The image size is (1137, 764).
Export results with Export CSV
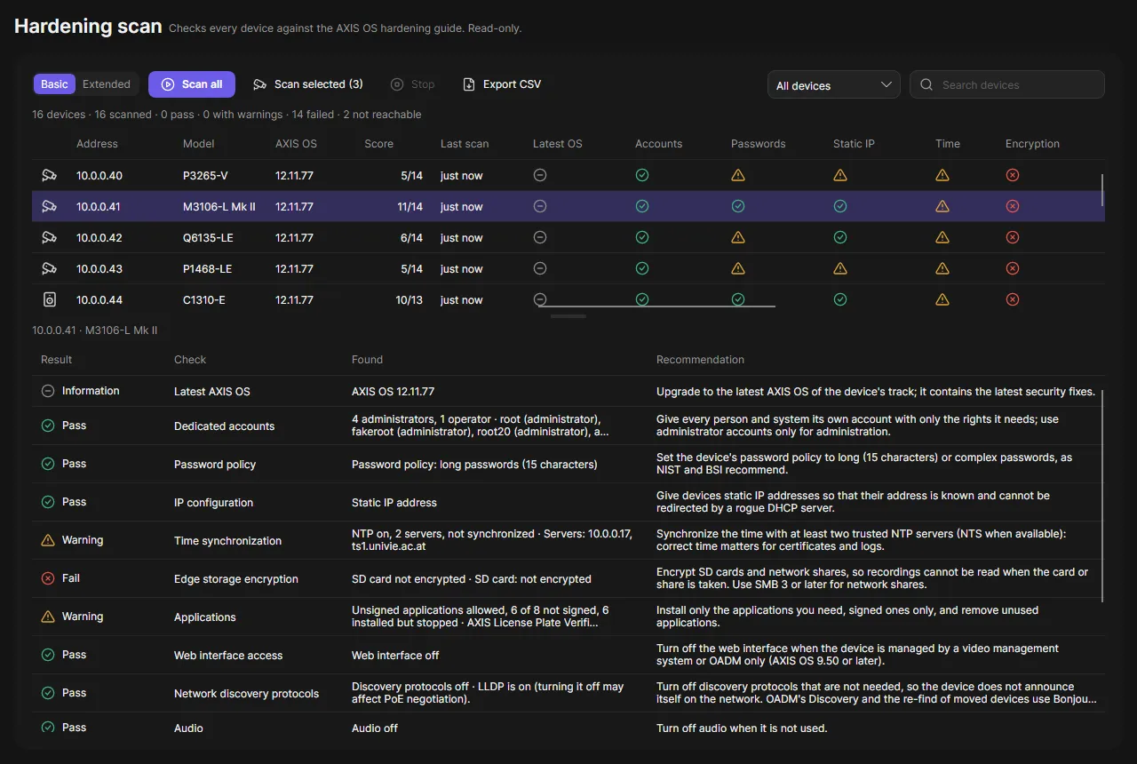coord(502,84)
